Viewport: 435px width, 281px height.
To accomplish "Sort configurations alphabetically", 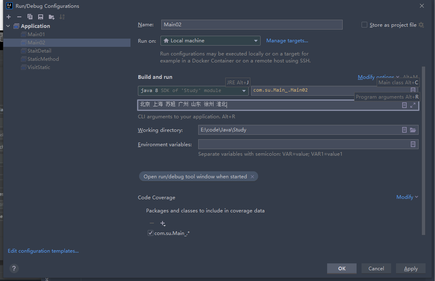I will [62, 17].
